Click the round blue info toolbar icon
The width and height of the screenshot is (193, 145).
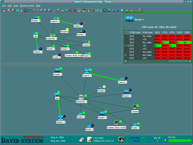click(122, 10)
